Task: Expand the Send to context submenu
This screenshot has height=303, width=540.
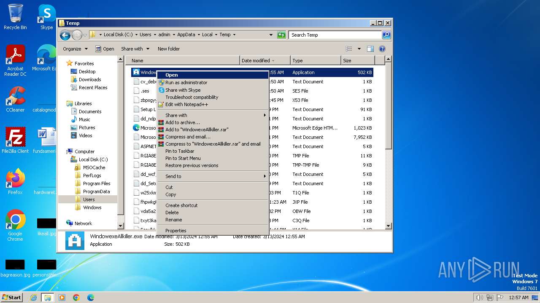Action: pos(213,176)
